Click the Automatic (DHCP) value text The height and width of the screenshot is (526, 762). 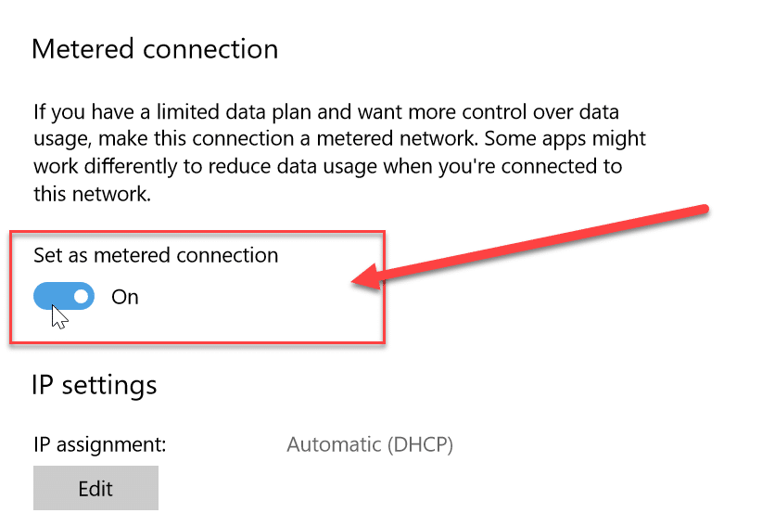tap(370, 444)
